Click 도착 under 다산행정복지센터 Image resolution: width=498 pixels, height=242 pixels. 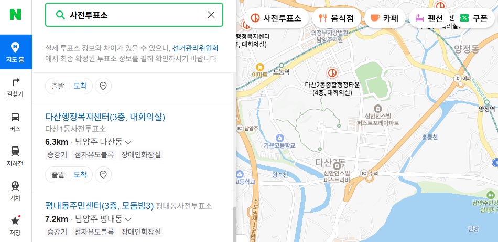tap(80, 175)
